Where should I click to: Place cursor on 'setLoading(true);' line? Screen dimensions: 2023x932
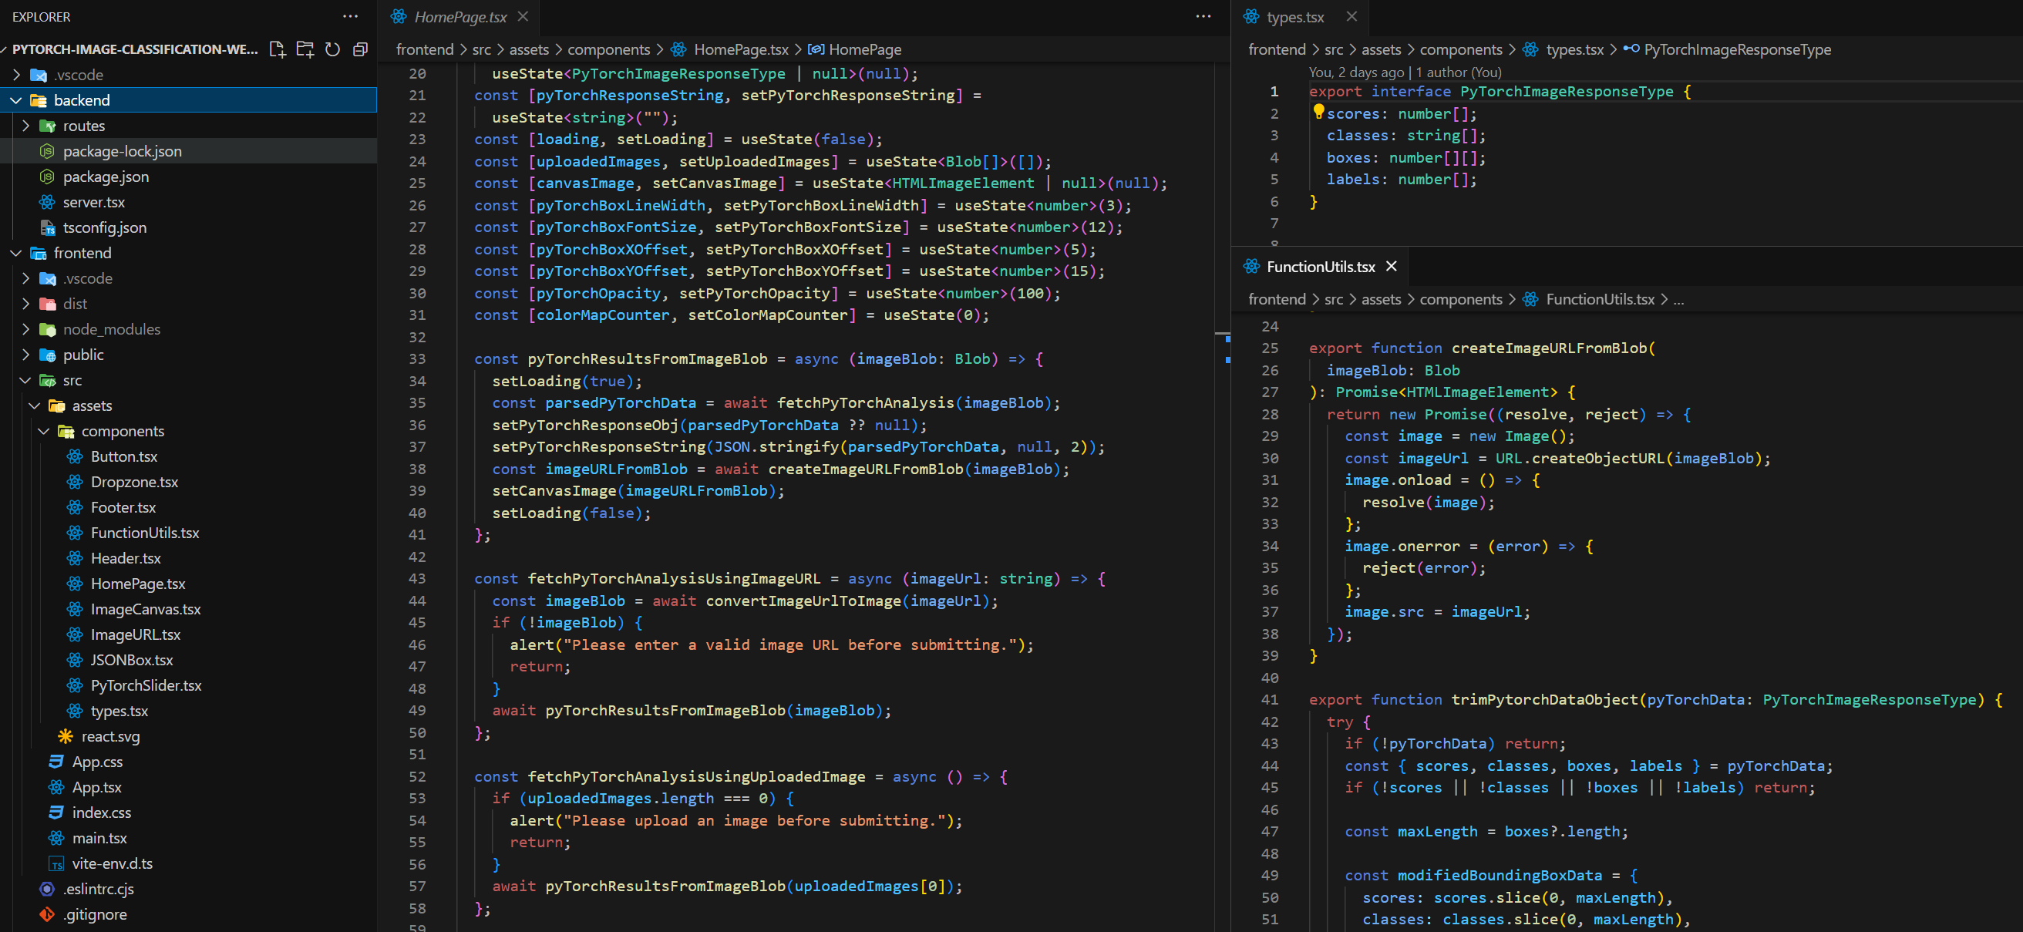567,381
